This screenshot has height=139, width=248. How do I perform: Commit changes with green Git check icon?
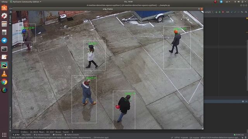235,12
